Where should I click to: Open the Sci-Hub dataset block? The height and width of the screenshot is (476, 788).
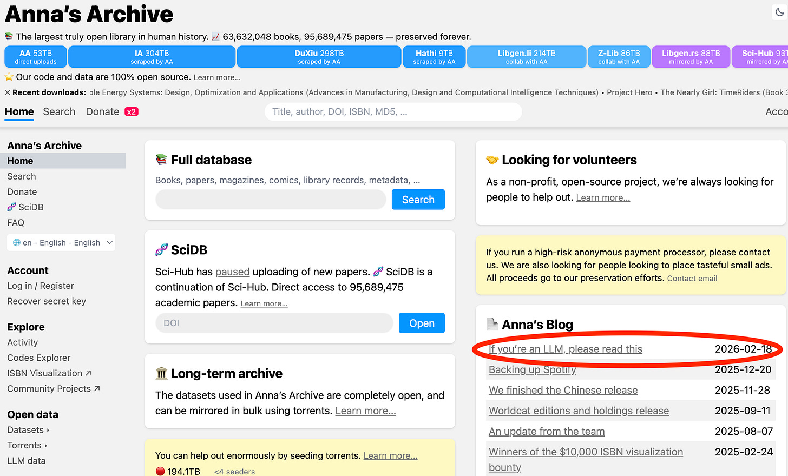pos(760,57)
